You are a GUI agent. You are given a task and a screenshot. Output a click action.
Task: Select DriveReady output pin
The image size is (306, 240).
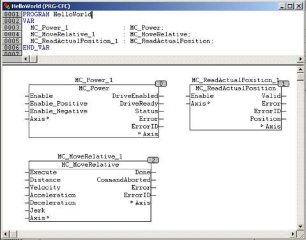click(139, 104)
